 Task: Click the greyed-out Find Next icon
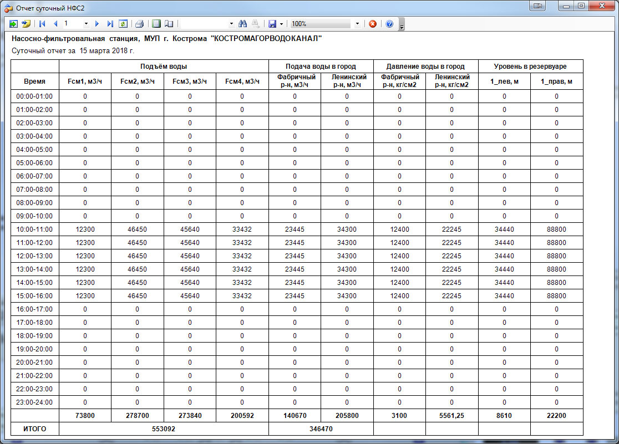pyautogui.click(x=255, y=24)
